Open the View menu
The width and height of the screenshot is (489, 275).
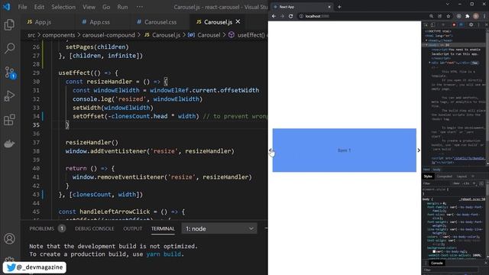[x=89, y=7]
